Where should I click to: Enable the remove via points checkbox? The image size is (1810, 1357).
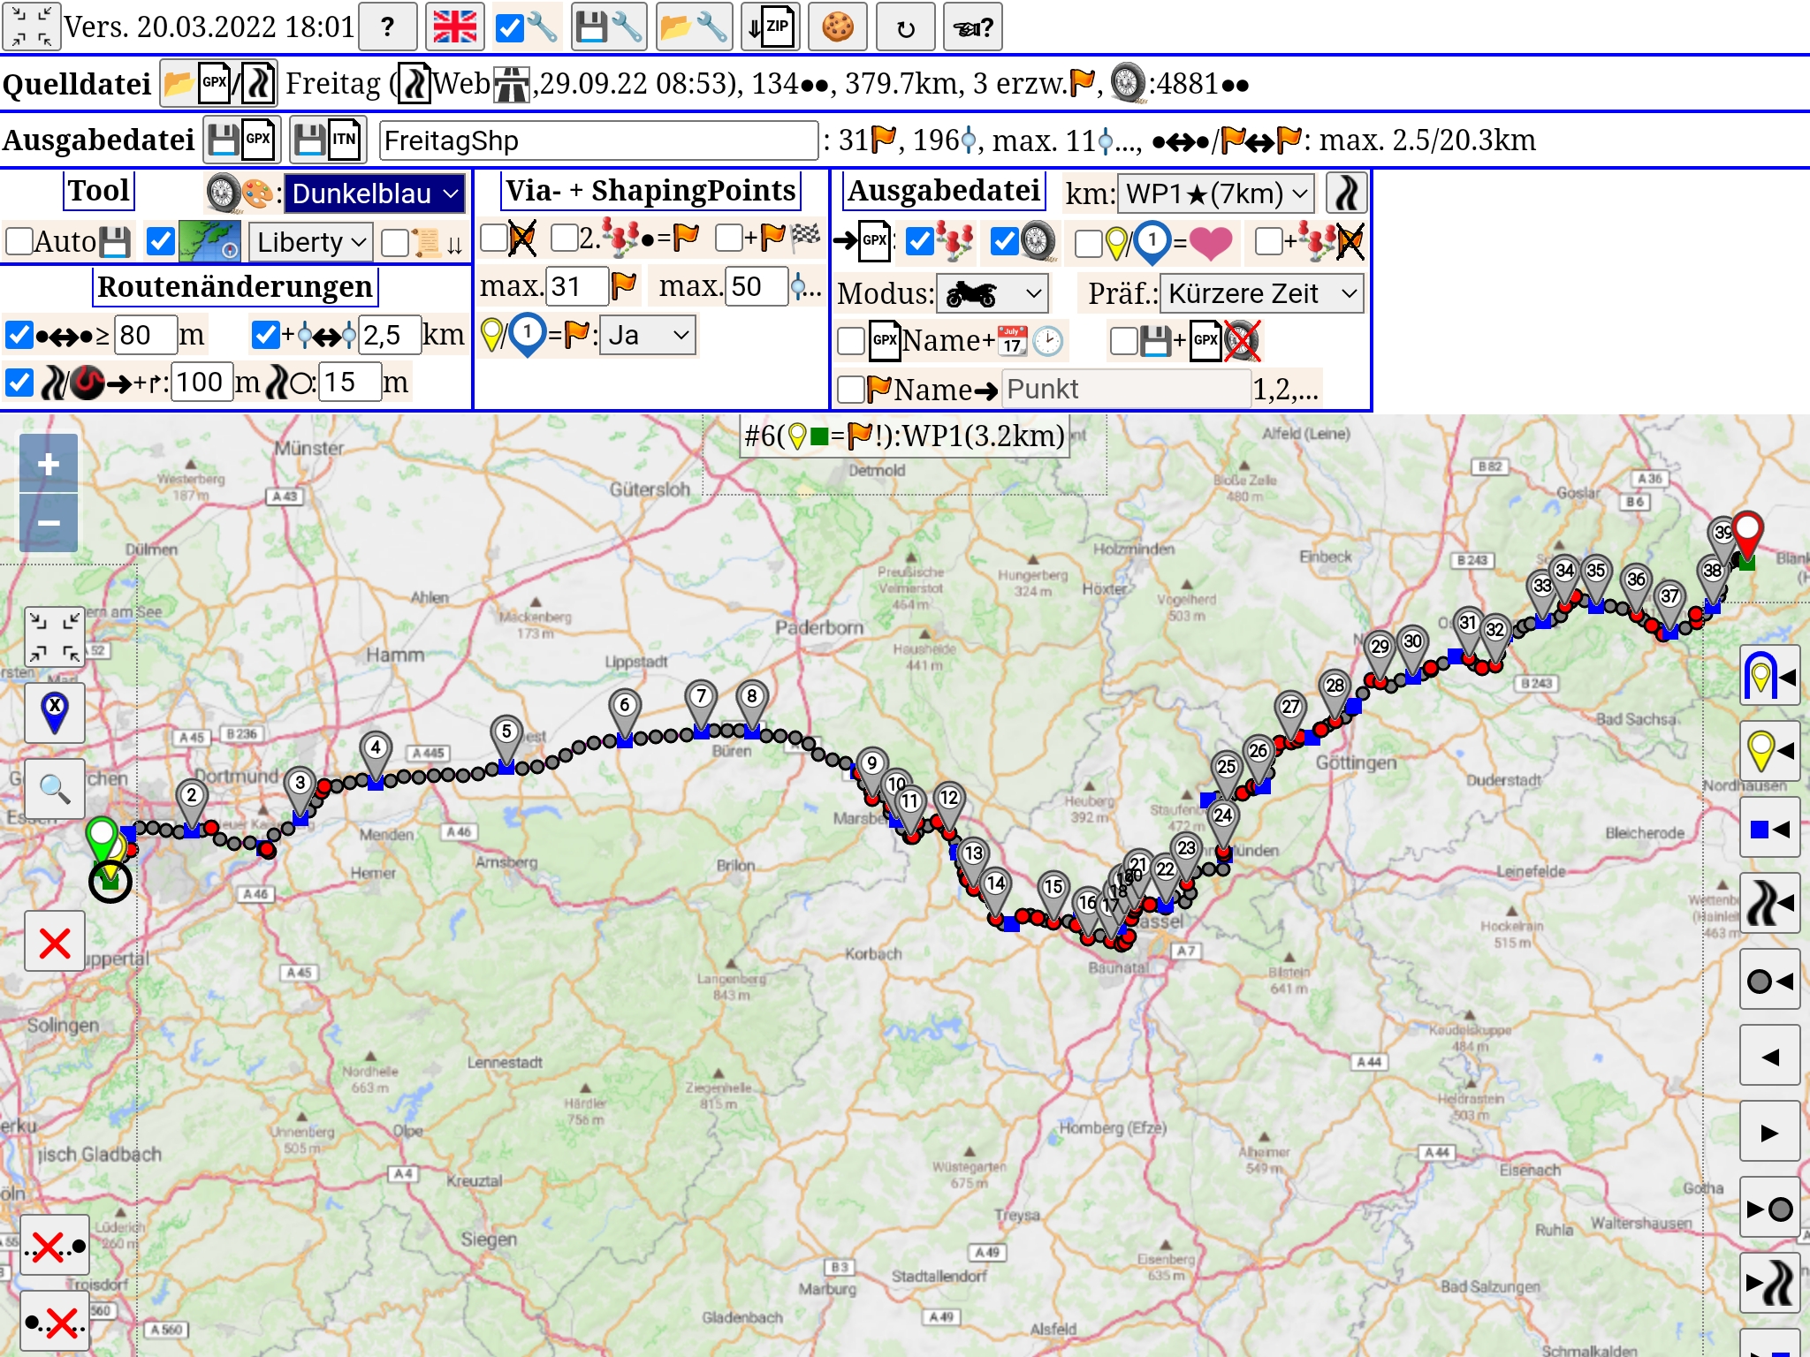coord(494,238)
